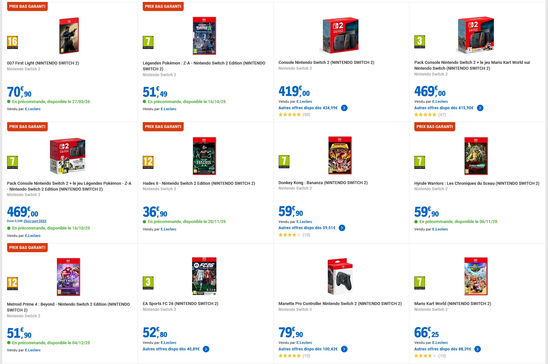Click the Prix Bas Garanti badge on Hyrule Warriors
548x364 pixels.
tap(434, 127)
